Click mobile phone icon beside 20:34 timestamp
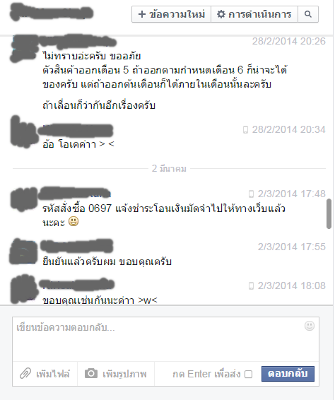 [245, 130]
